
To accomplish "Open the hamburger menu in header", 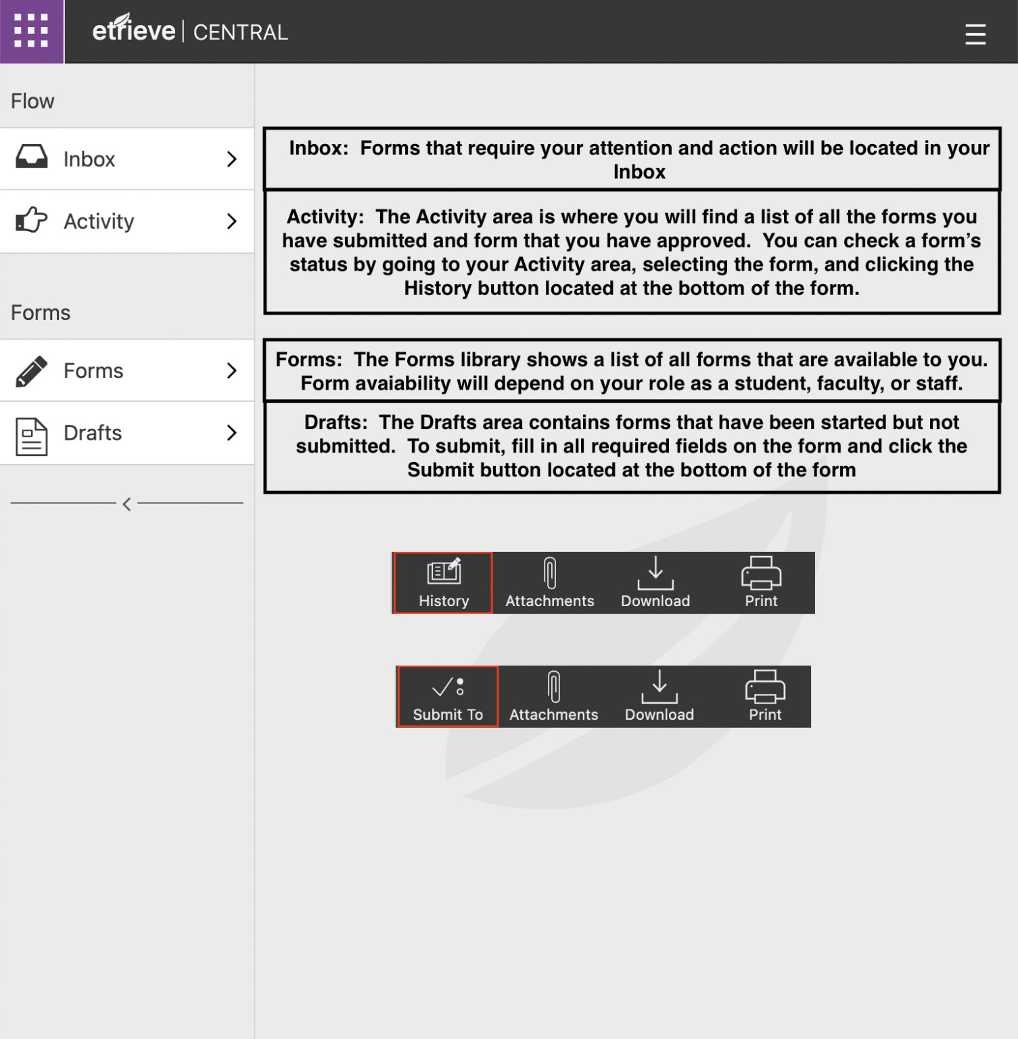I will click(x=975, y=34).
